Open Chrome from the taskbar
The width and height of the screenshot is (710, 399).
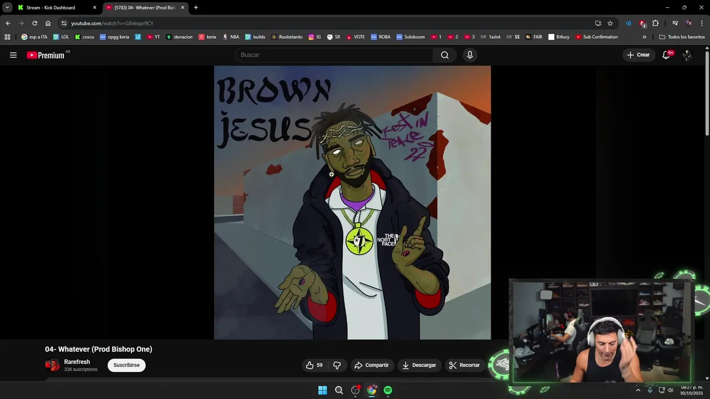coord(372,390)
